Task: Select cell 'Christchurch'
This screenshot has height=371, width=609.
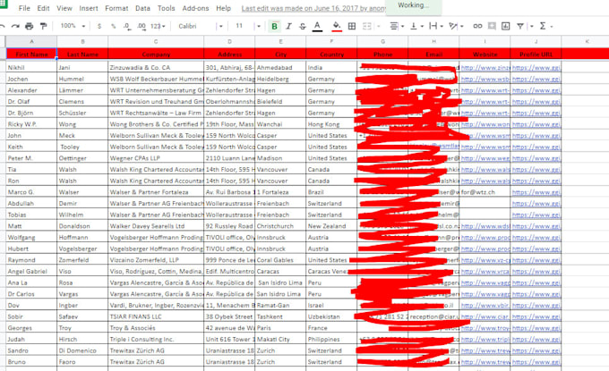Action: (280, 226)
